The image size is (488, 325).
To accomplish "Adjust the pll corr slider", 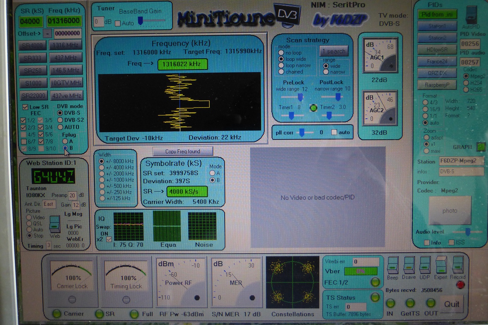I will pos(302,132).
